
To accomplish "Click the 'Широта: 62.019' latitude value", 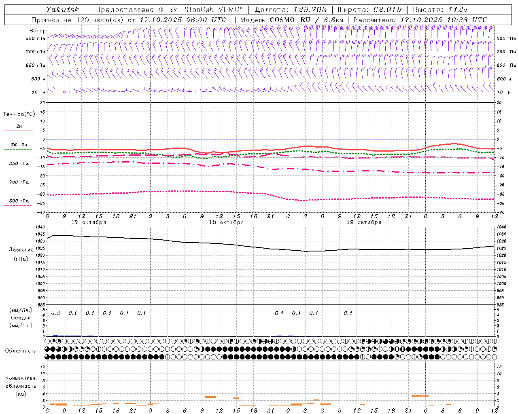I will pos(369,10).
